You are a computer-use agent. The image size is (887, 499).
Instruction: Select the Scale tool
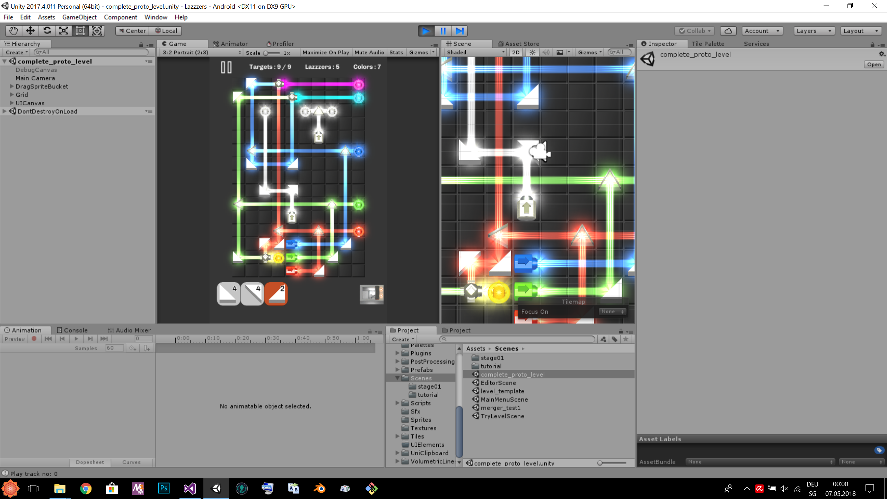[x=63, y=31]
